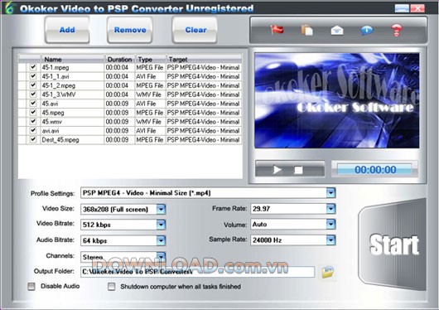Click the Okoker Software preview image
This screenshot has height=310, width=439.
(337, 100)
